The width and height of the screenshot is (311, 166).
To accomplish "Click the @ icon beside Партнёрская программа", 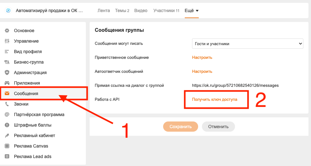I will pos(7,114).
